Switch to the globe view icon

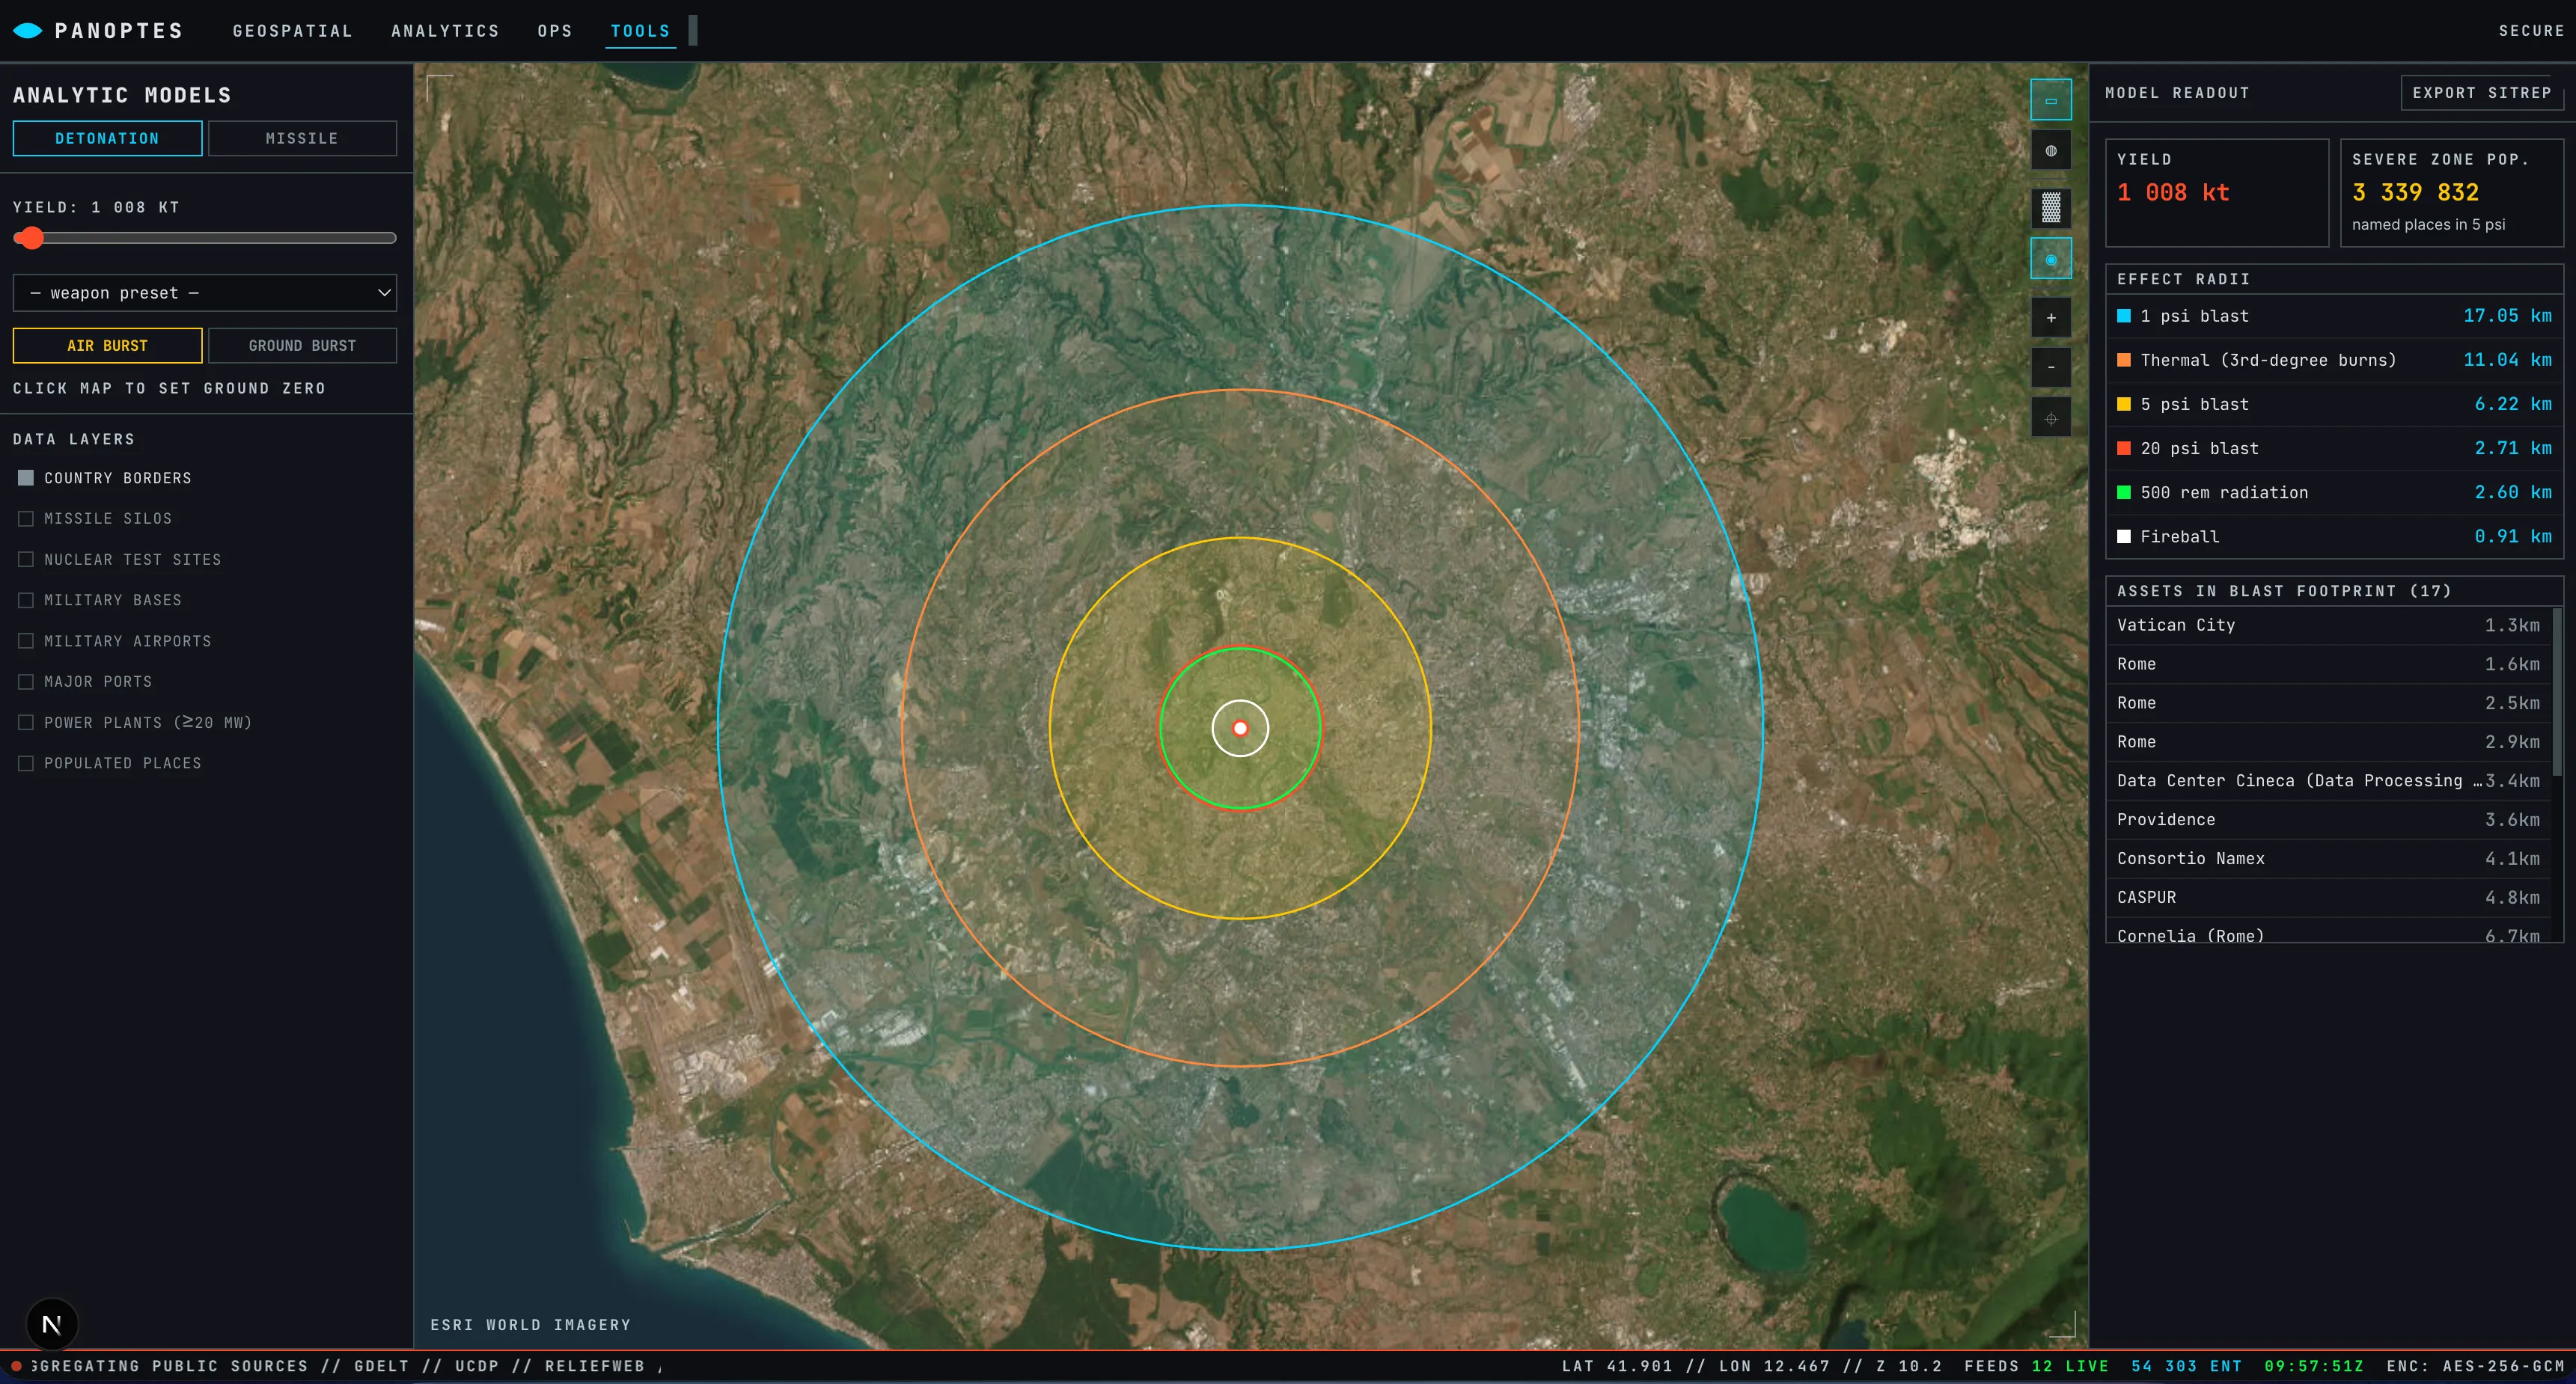click(x=2050, y=151)
